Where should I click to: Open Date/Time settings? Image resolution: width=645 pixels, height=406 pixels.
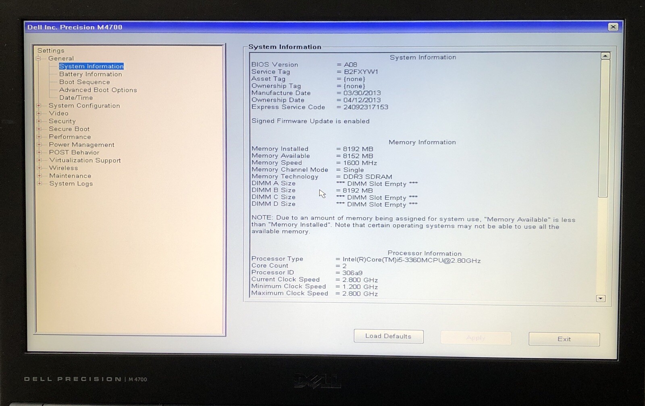(76, 98)
